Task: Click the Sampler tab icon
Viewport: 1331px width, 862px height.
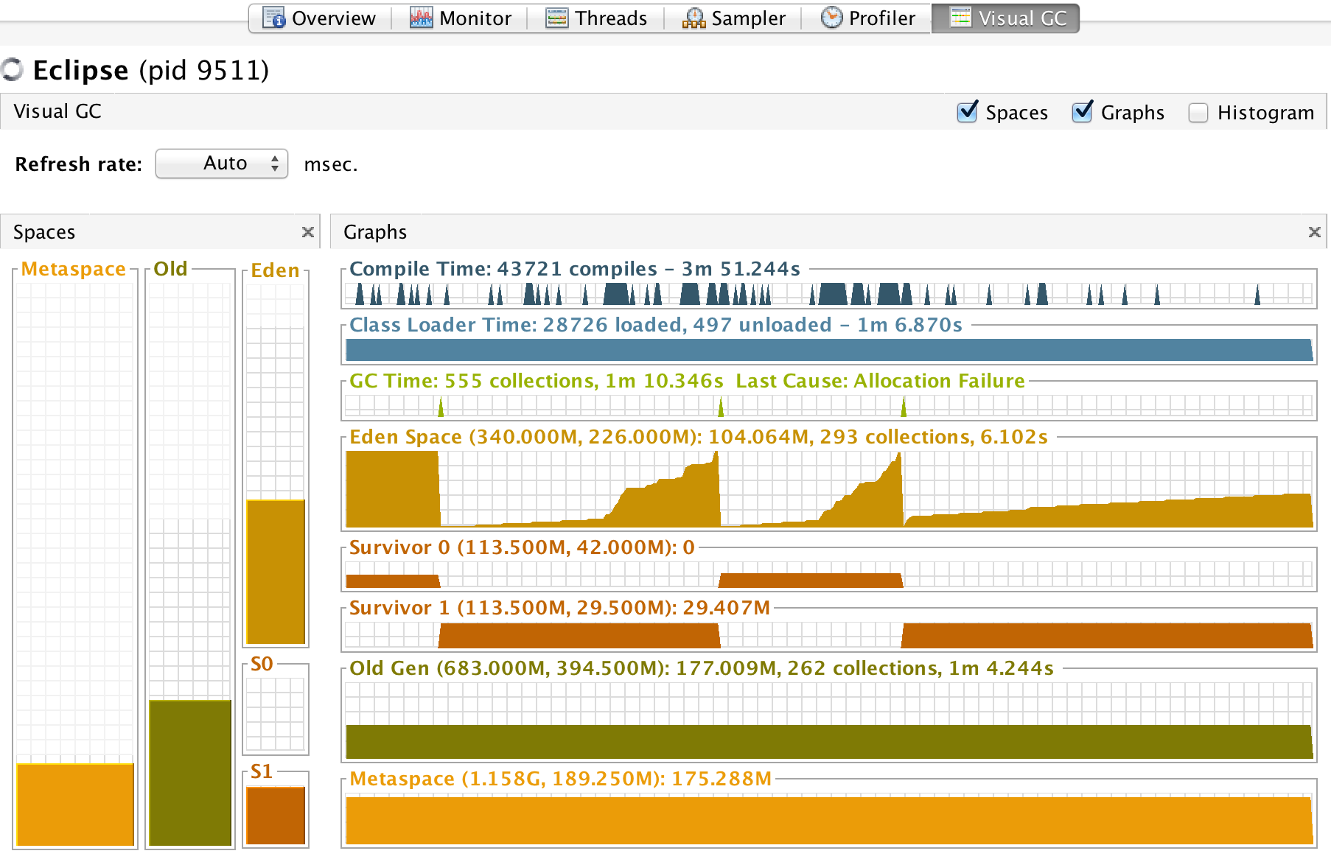Action: [694, 18]
